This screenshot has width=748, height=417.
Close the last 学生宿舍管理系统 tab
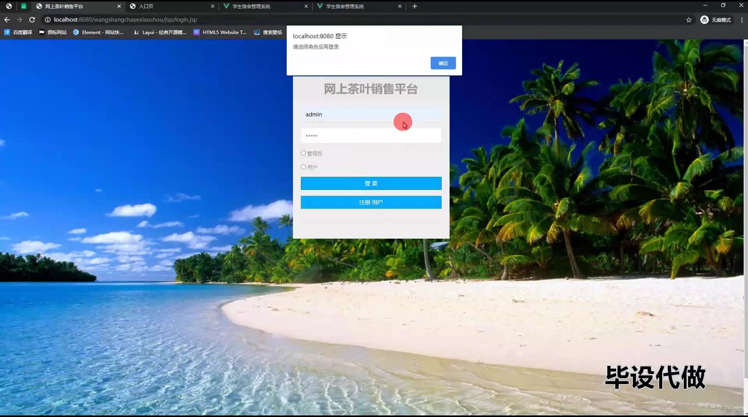tap(400, 6)
